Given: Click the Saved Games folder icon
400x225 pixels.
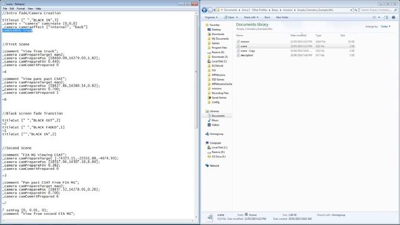Looking at the screenshot, I should pyautogui.click(x=209, y=97).
